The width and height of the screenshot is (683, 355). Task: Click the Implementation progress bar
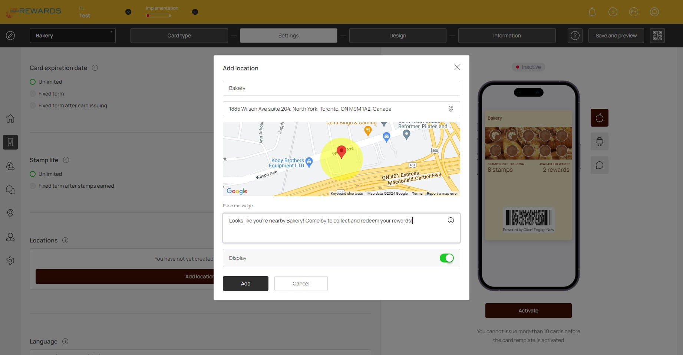coord(158,16)
